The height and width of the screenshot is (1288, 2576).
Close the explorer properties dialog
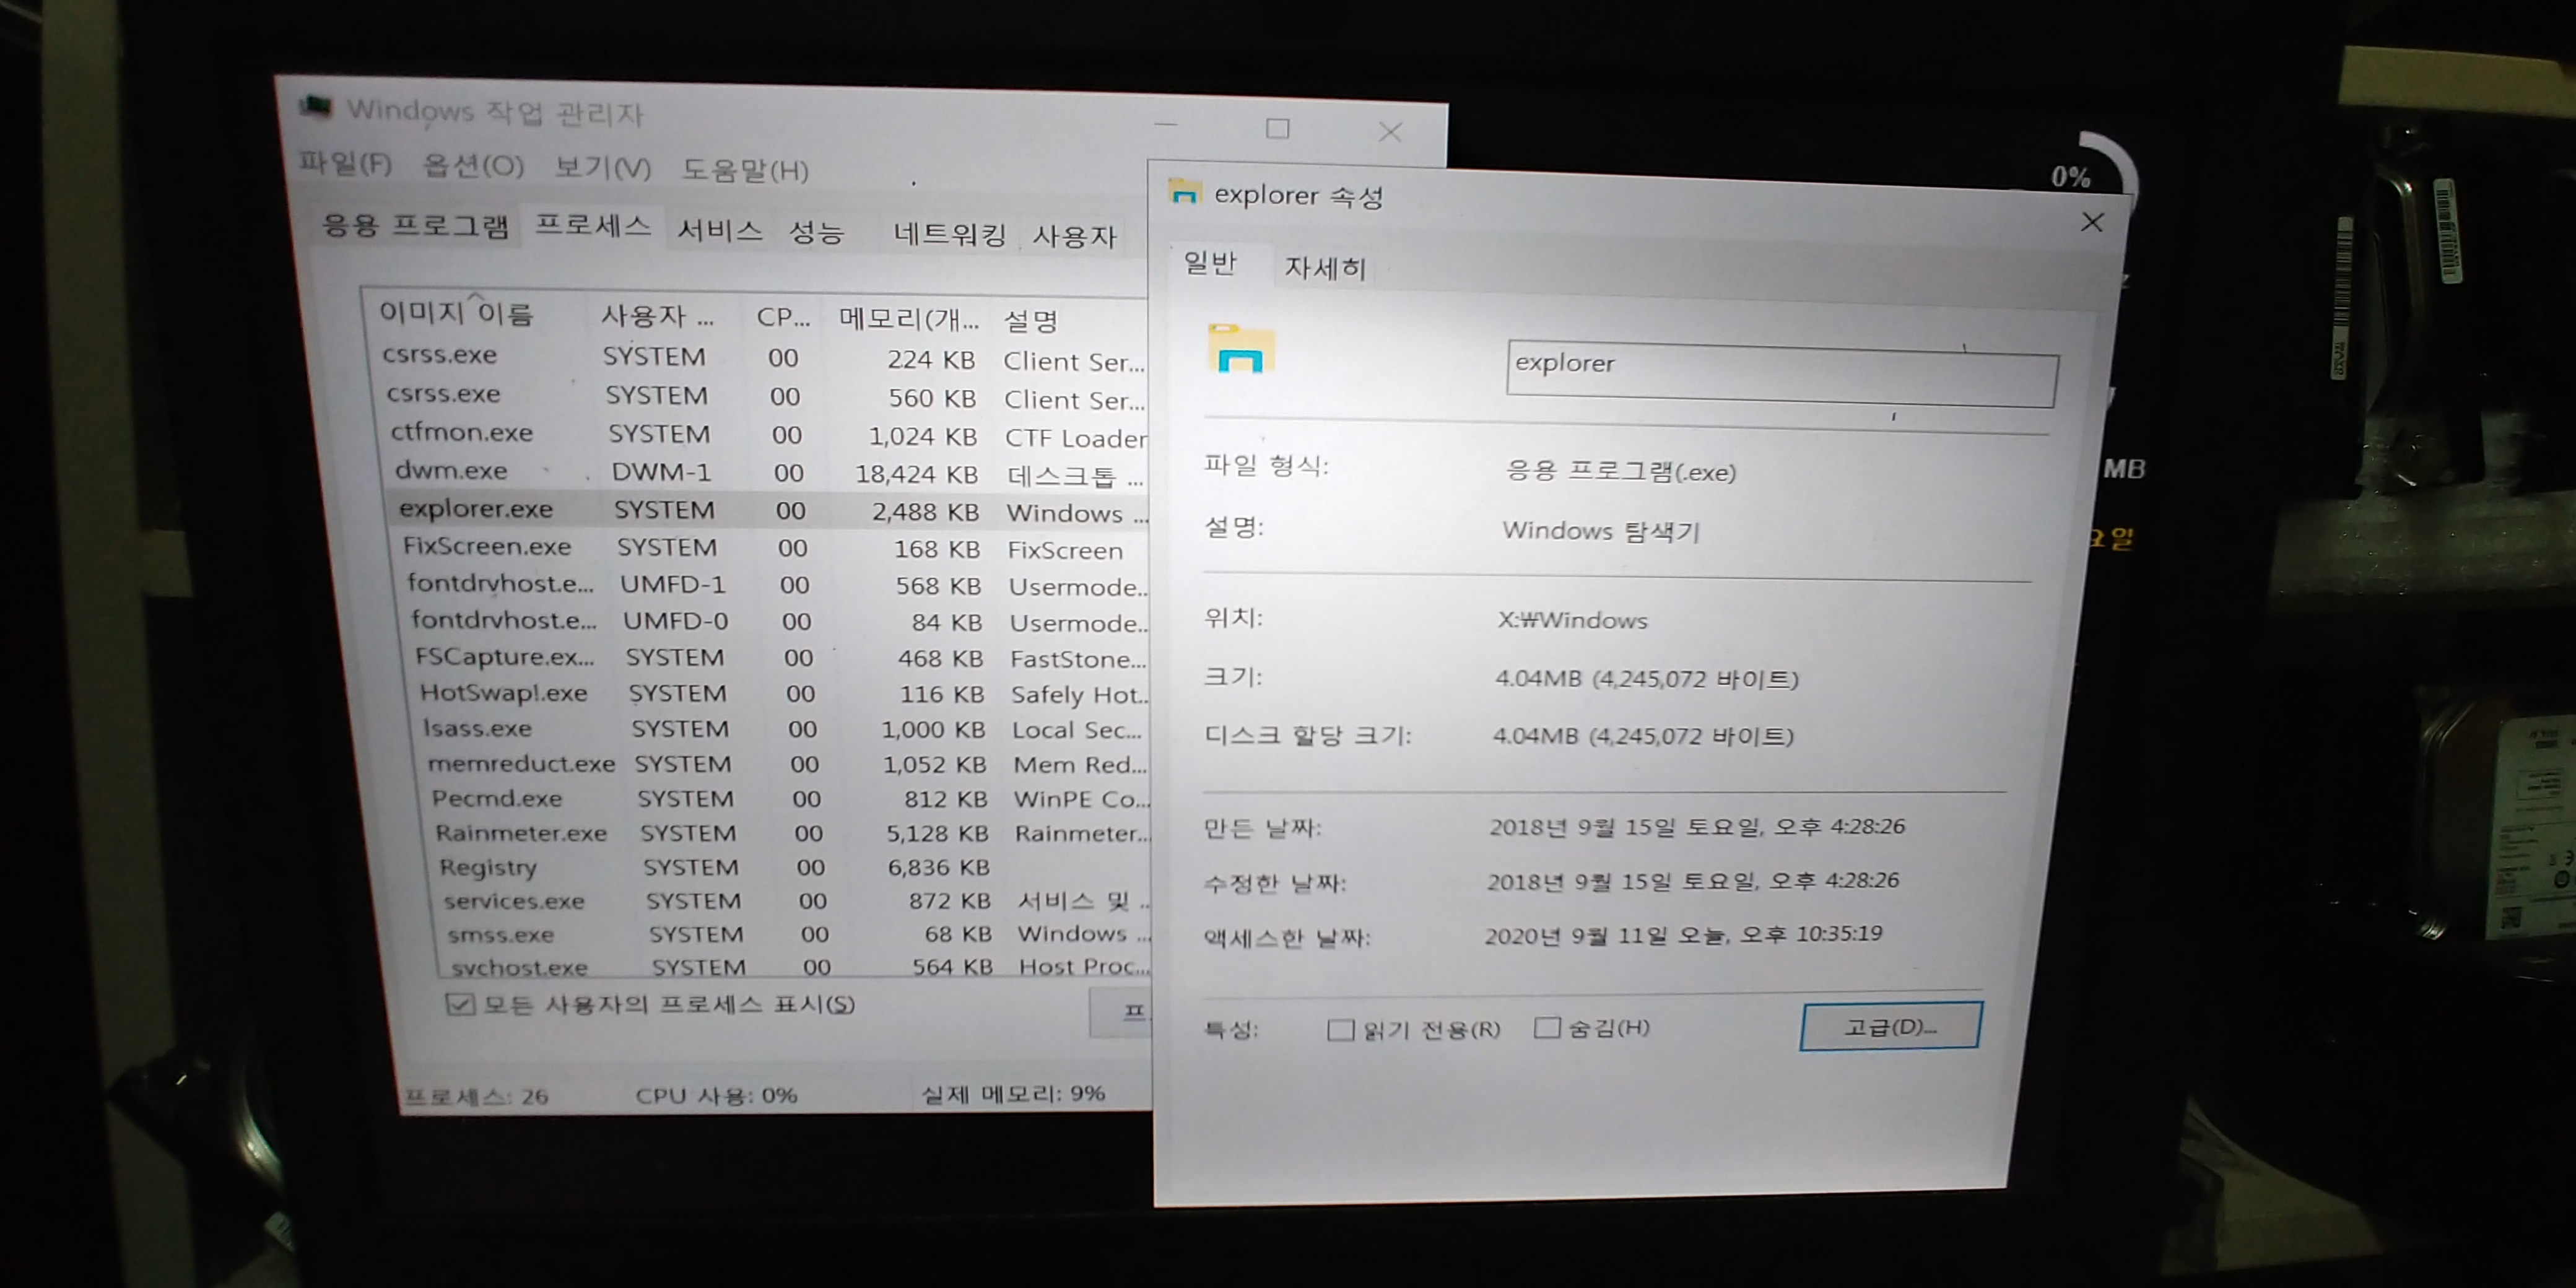[2092, 222]
